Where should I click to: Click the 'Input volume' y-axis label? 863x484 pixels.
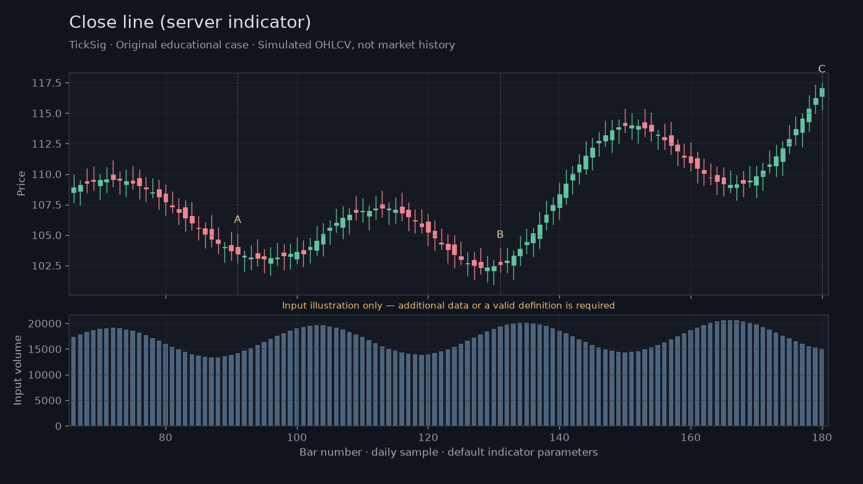(x=18, y=370)
